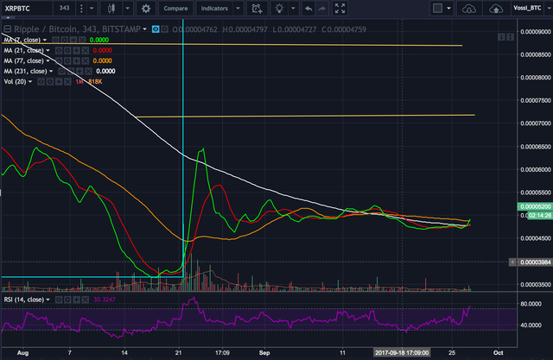The image size is (553, 360).
Task: Expand lightbulb ideas dropdown arrow
Action: 293,9
